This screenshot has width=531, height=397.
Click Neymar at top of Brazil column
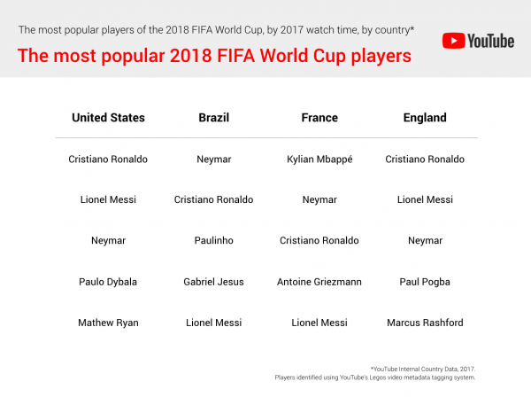pos(213,160)
